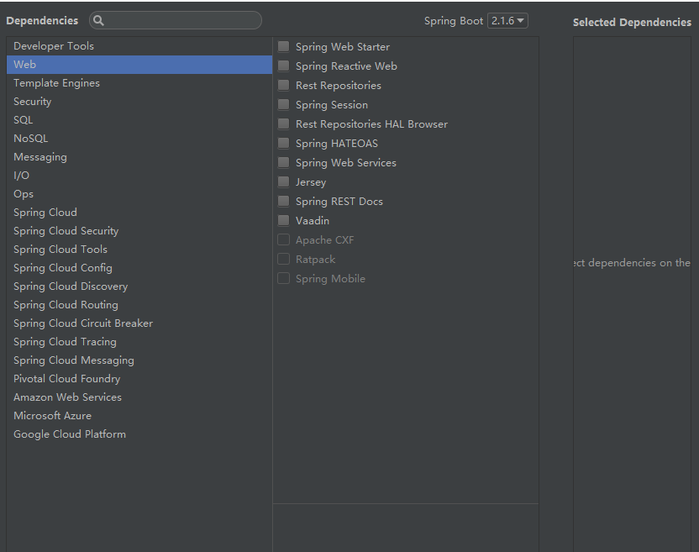The height and width of the screenshot is (552, 699).
Task: Enable the Spring HATEOAS checkbox
Action: [283, 143]
